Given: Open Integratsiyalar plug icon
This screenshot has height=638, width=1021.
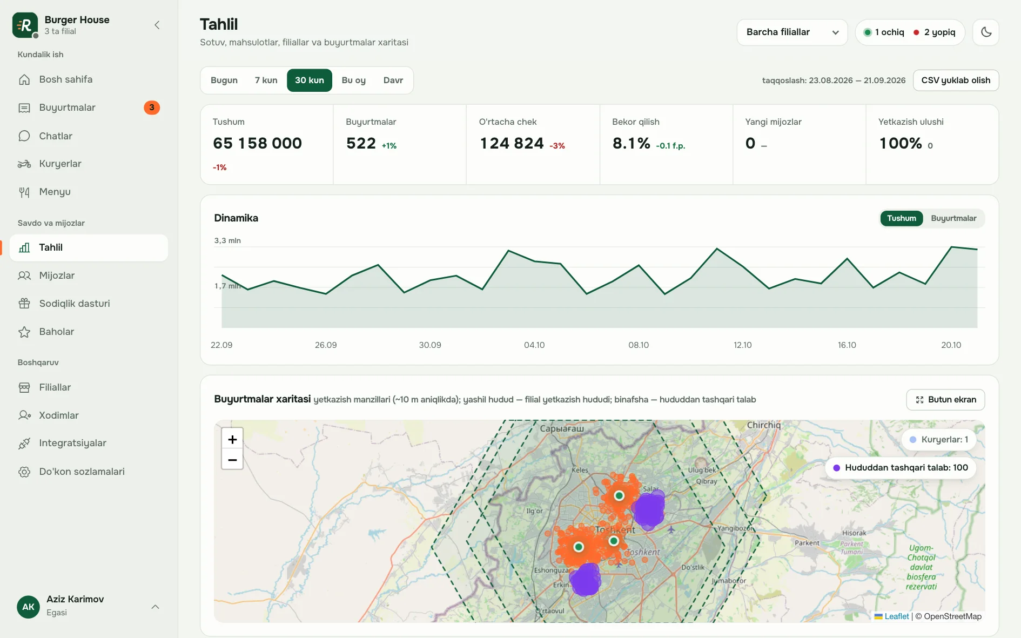Looking at the screenshot, I should tap(24, 444).
